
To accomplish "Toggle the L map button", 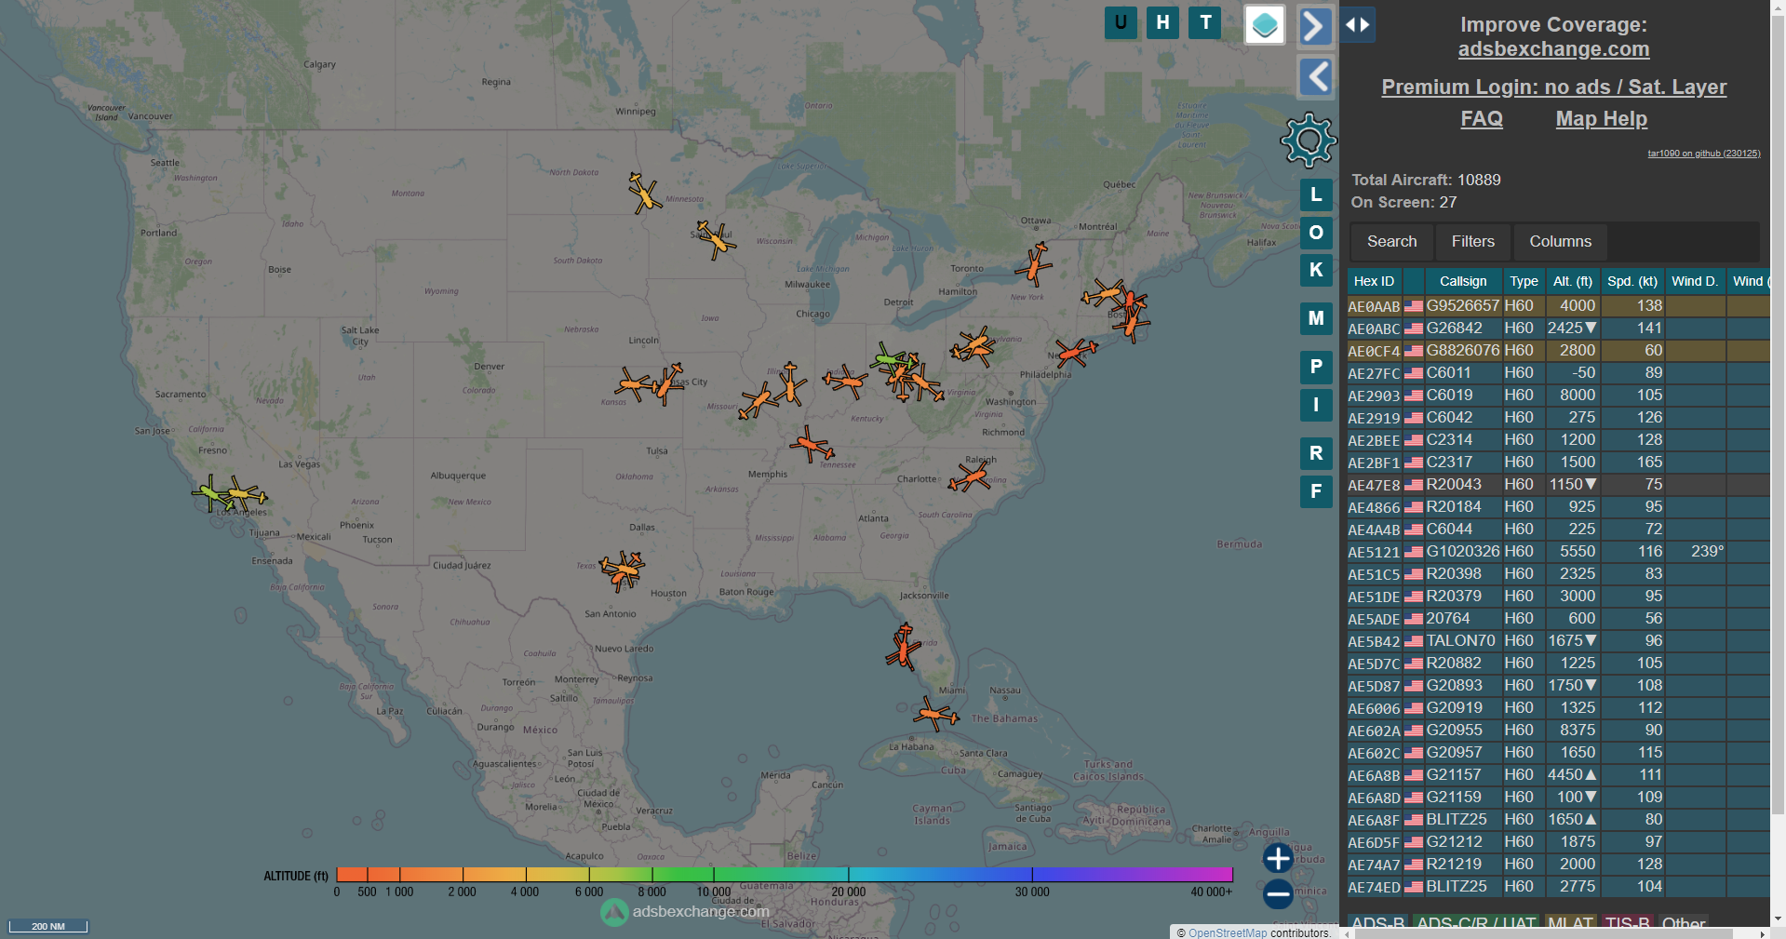I will pos(1316,195).
